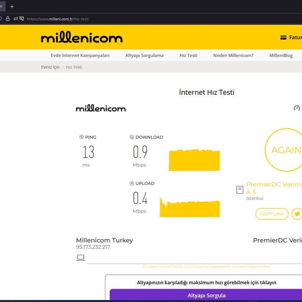Open a new browser tab
This screenshot has width=302, height=302.
pos(12,7)
